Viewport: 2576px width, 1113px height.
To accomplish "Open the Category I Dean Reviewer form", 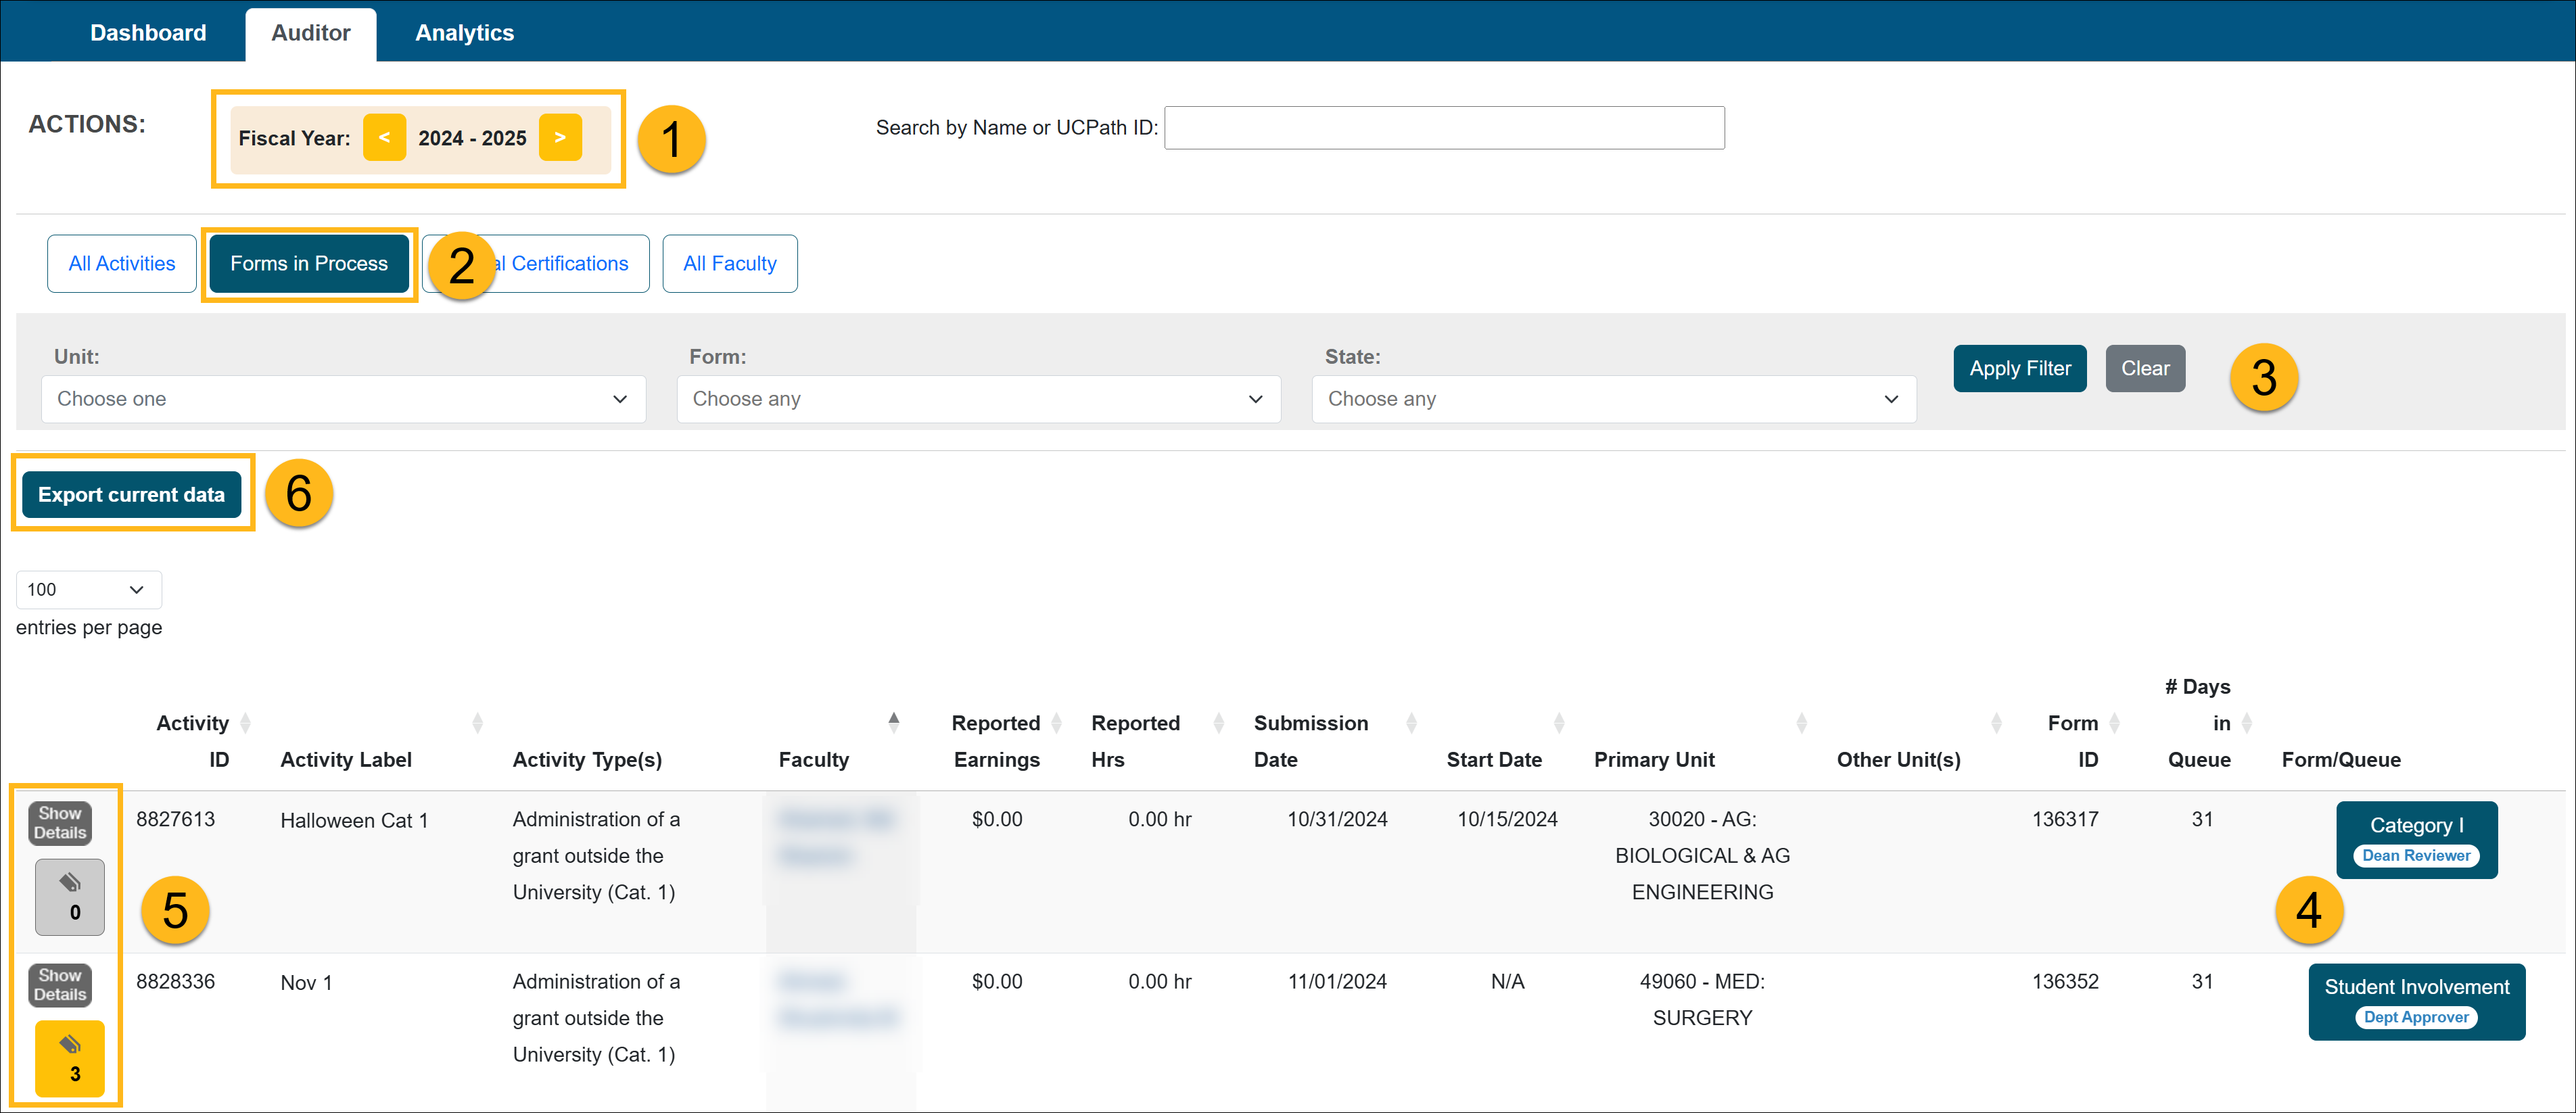I will 2417,840.
